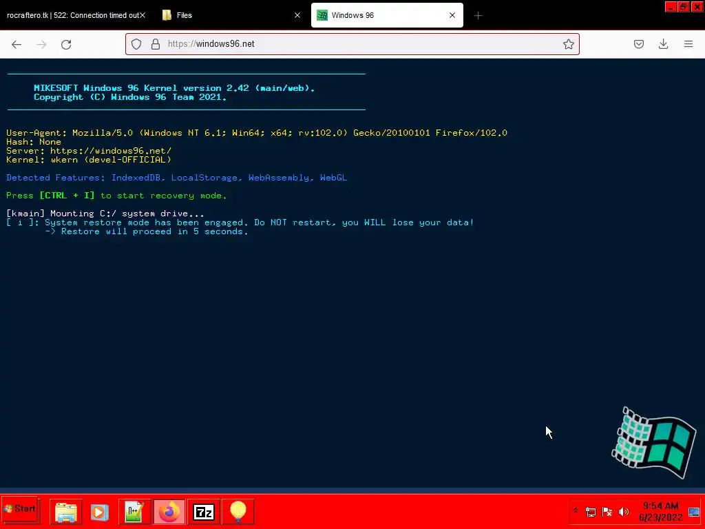705x529 pixels.
Task: Click the 'Kernel: wkern (devel-OFFICIAL)' line
Action: click(x=89, y=160)
